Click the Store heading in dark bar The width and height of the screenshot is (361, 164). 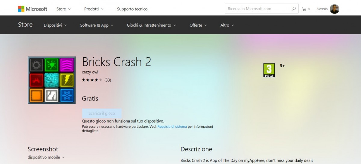25,25
